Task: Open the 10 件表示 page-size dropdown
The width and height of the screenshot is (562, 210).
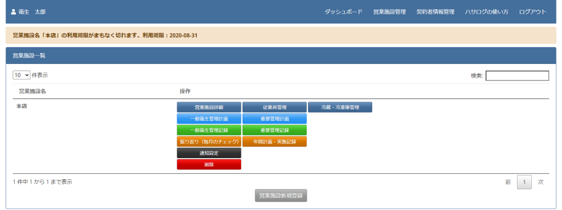Action: pos(21,75)
